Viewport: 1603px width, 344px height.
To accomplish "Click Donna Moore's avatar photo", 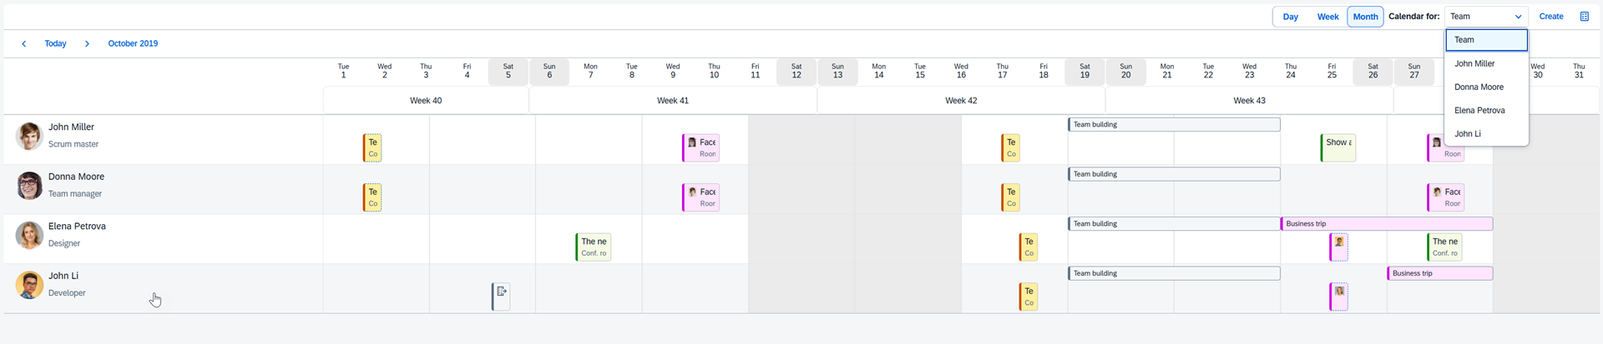I will click(29, 186).
